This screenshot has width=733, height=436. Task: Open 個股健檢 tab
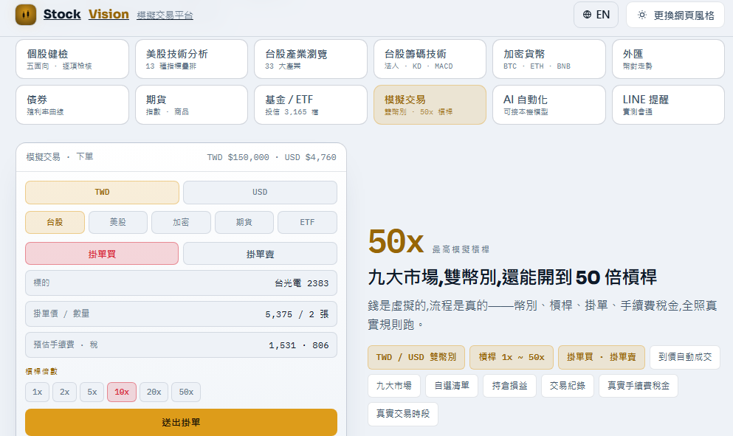point(72,59)
